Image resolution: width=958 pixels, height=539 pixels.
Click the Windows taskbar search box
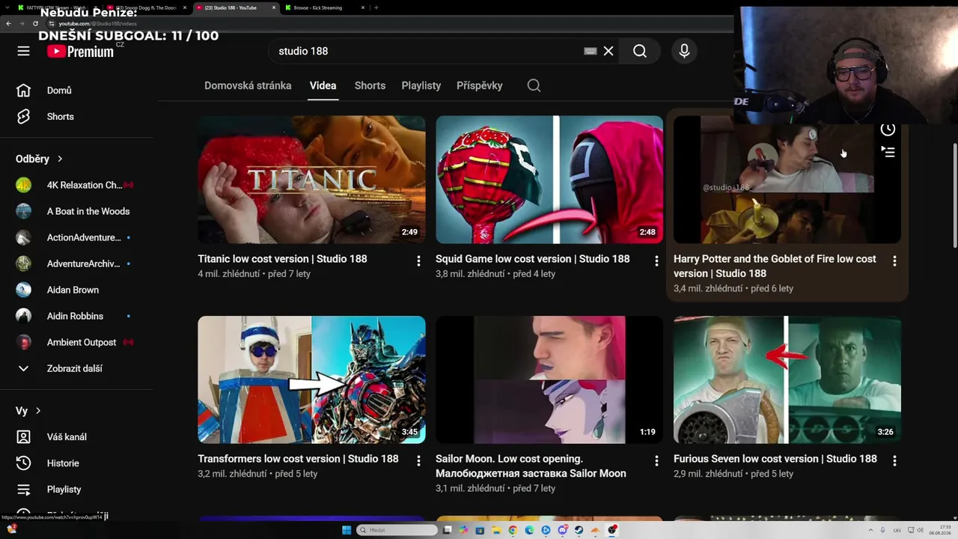pyautogui.click(x=397, y=530)
